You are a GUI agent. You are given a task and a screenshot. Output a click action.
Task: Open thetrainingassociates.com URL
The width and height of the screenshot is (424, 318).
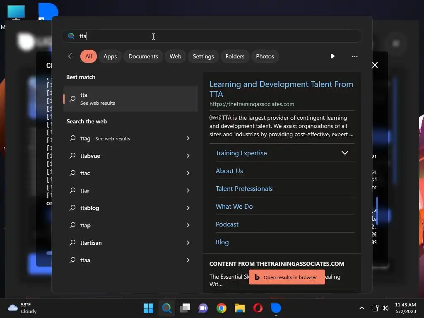(x=252, y=104)
